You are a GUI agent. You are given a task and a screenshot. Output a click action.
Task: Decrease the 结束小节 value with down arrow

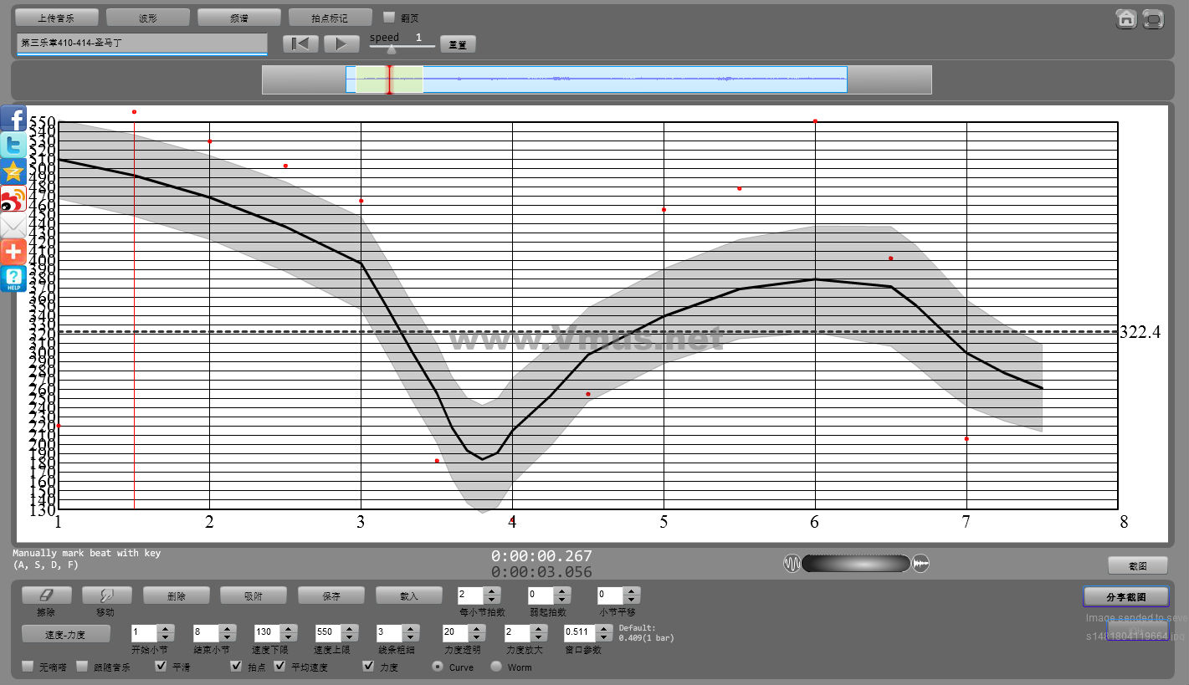pos(228,638)
